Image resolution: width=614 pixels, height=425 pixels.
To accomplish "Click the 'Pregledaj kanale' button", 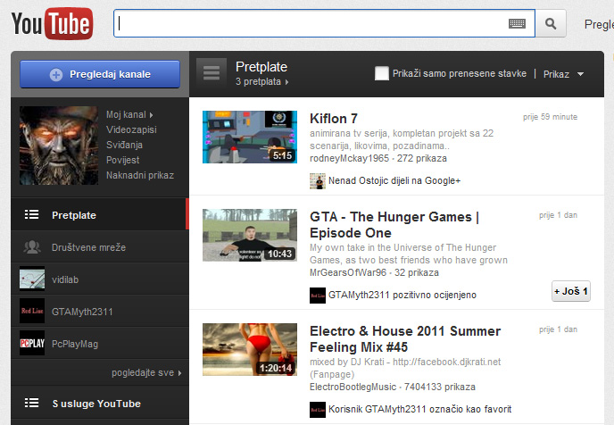I will click(x=99, y=74).
